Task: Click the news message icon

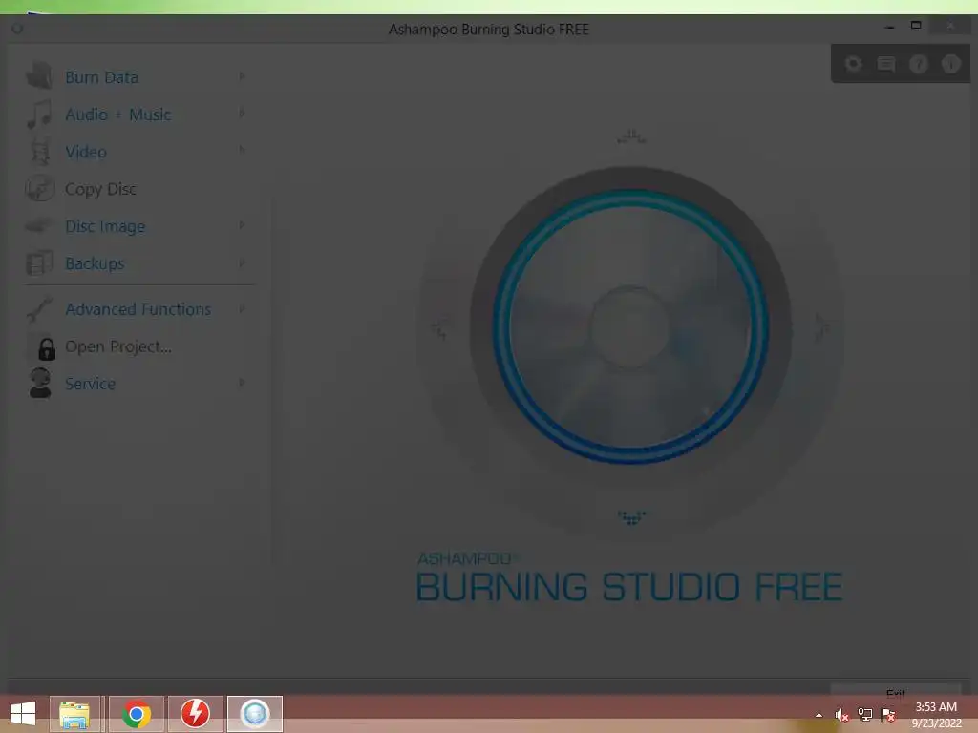Action: point(885,64)
